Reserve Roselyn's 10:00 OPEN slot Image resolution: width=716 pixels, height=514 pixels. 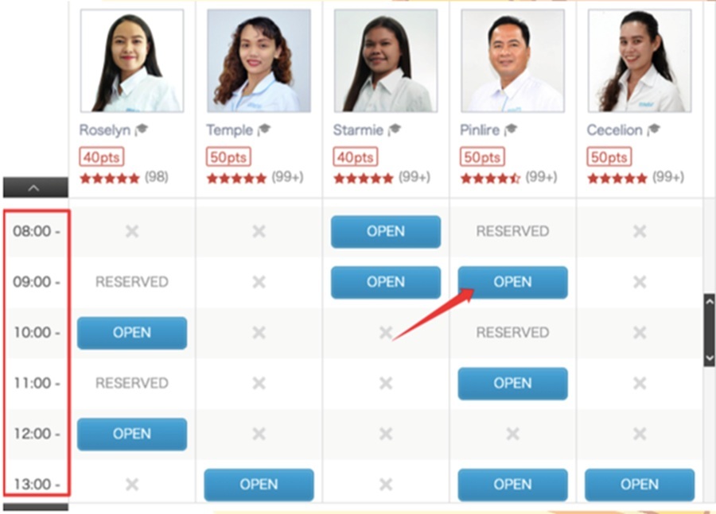tap(132, 333)
